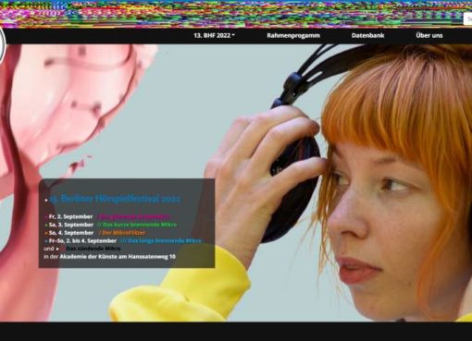Click the arrow bullet after the word und
This screenshot has height=341, width=472.
pyautogui.click(x=57, y=249)
